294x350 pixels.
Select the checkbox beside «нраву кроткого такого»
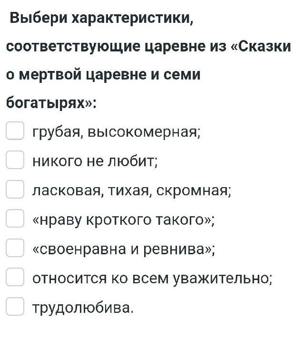(15, 219)
